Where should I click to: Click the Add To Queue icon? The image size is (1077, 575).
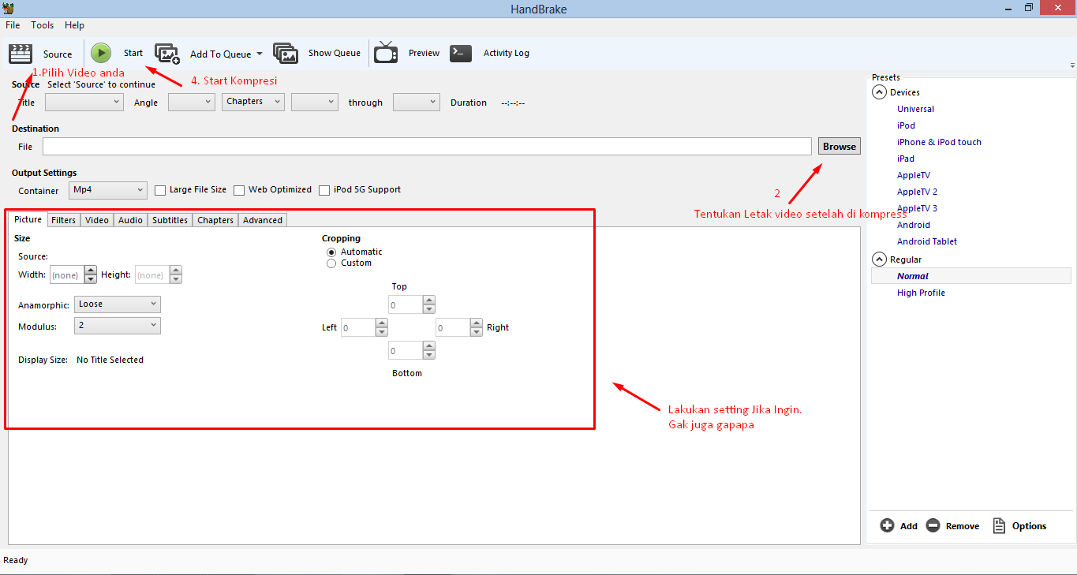(x=167, y=54)
